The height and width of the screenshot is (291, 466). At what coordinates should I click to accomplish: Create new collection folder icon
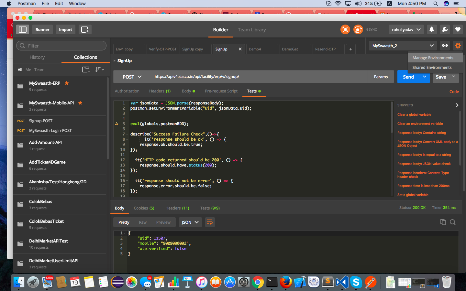(x=86, y=70)
